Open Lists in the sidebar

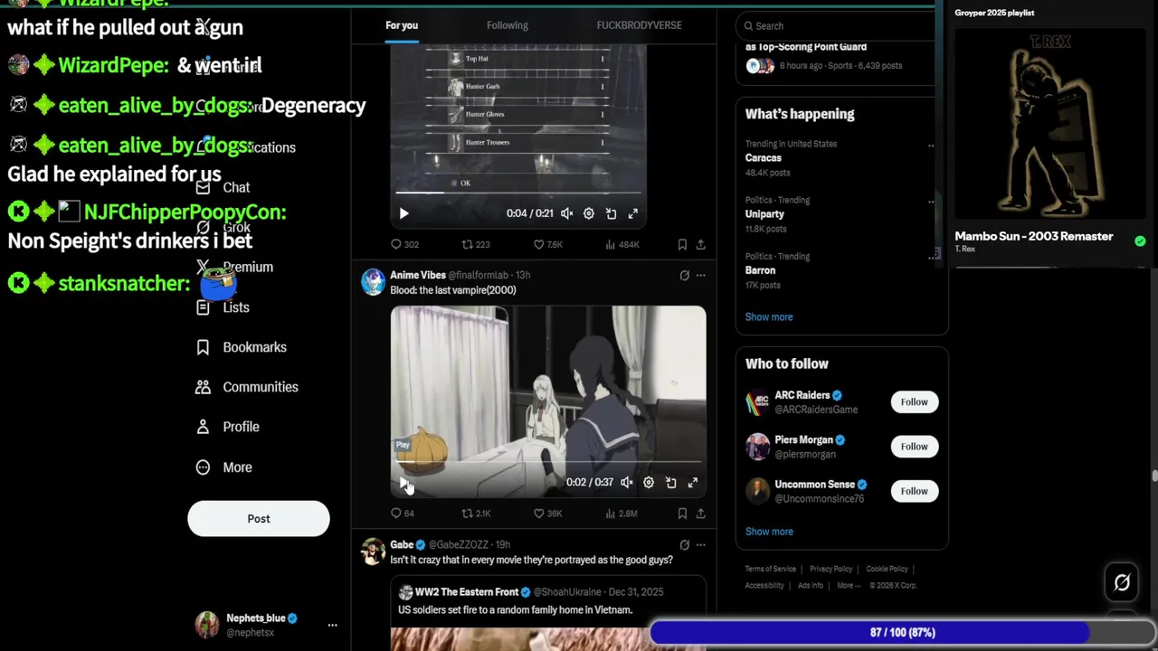click(x=223, y=307)
